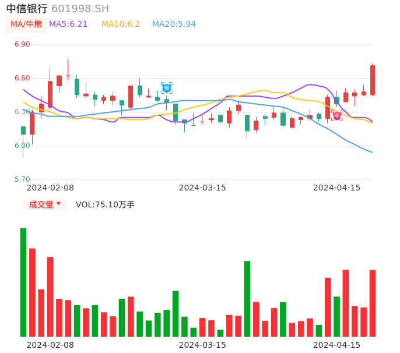Image resolution: width=400 pixels, height=353 pixels.
Task: Click the blue bear marker icon on the price chart
Action: click(x=167, y=87)
